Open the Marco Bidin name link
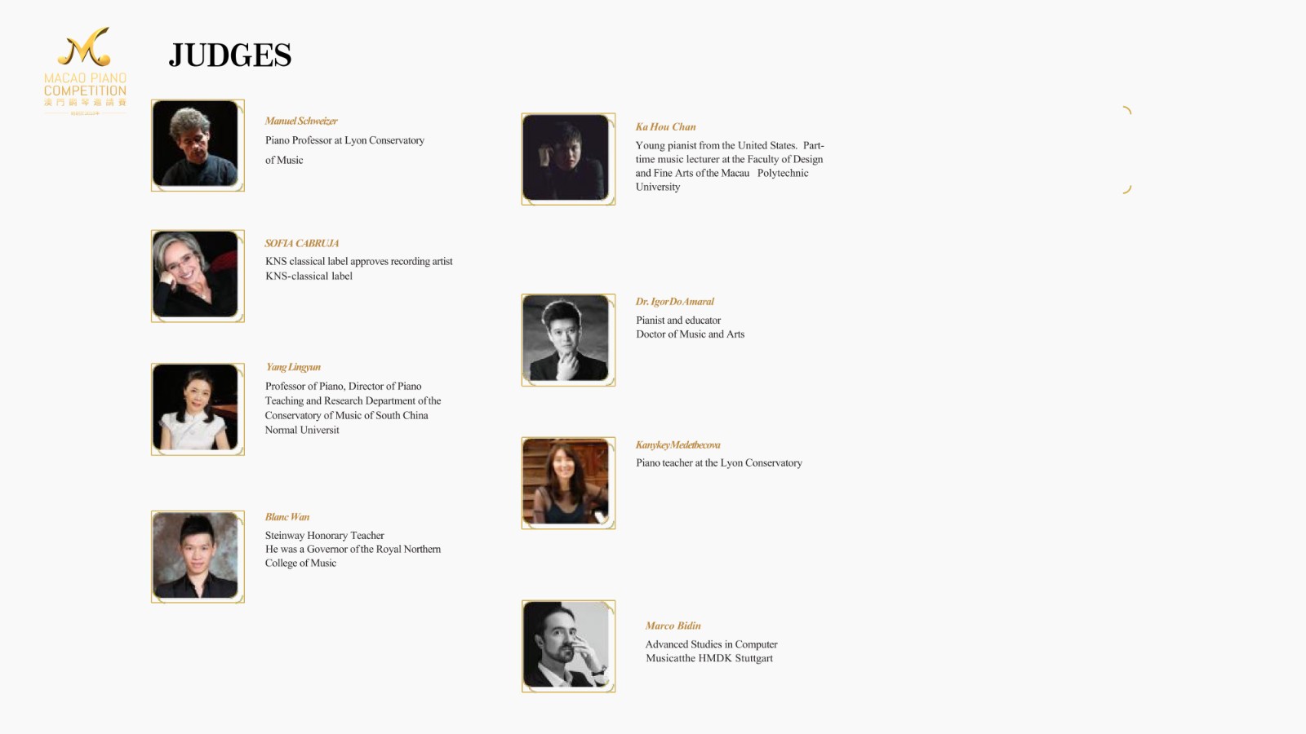 point(673,626)
